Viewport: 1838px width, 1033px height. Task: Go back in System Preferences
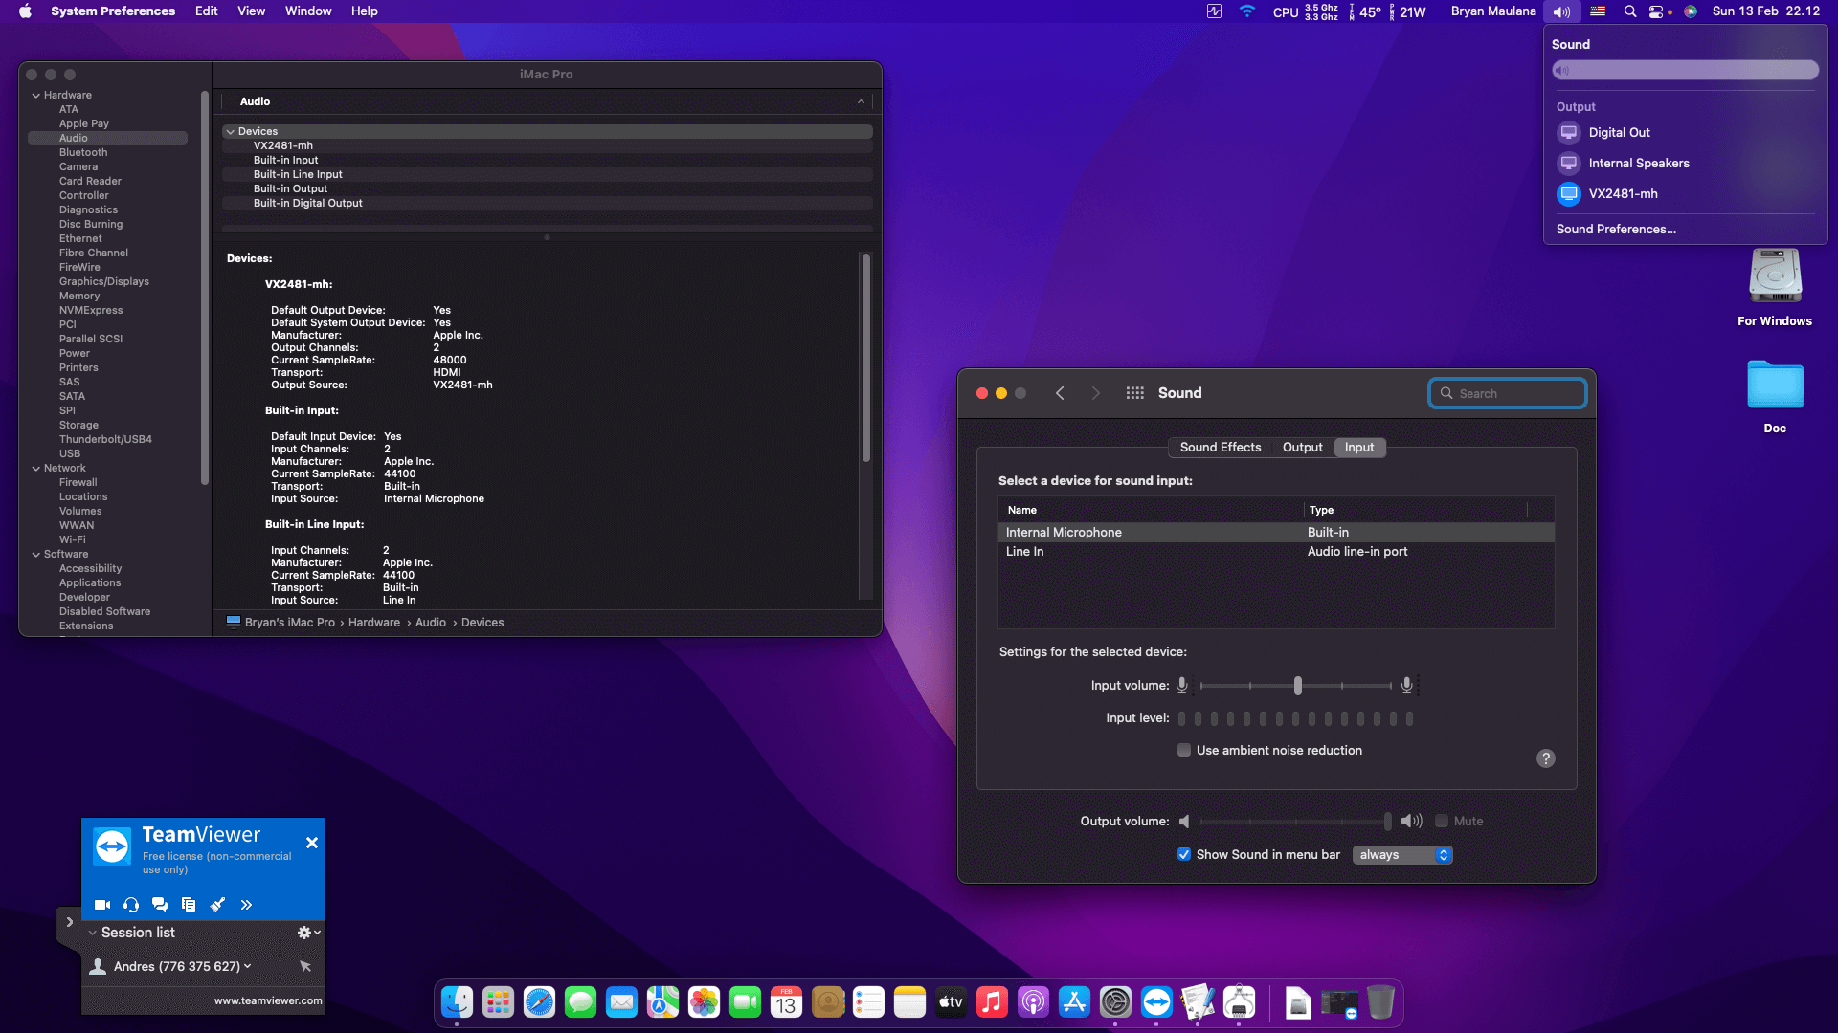click(1060, 393)
